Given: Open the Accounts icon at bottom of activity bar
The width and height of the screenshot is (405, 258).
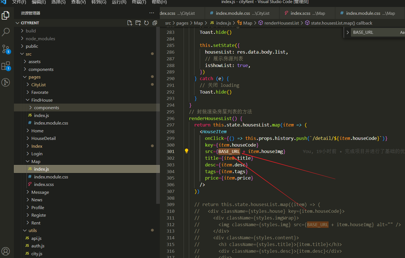Looking at the screenshot, I should tap(6, 251).
